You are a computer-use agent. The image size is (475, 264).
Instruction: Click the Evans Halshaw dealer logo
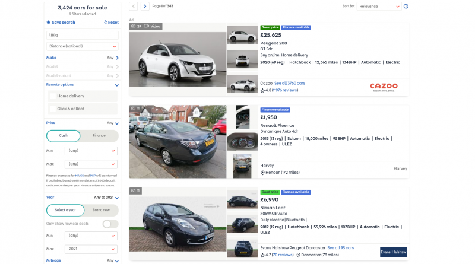pos(394,252)
